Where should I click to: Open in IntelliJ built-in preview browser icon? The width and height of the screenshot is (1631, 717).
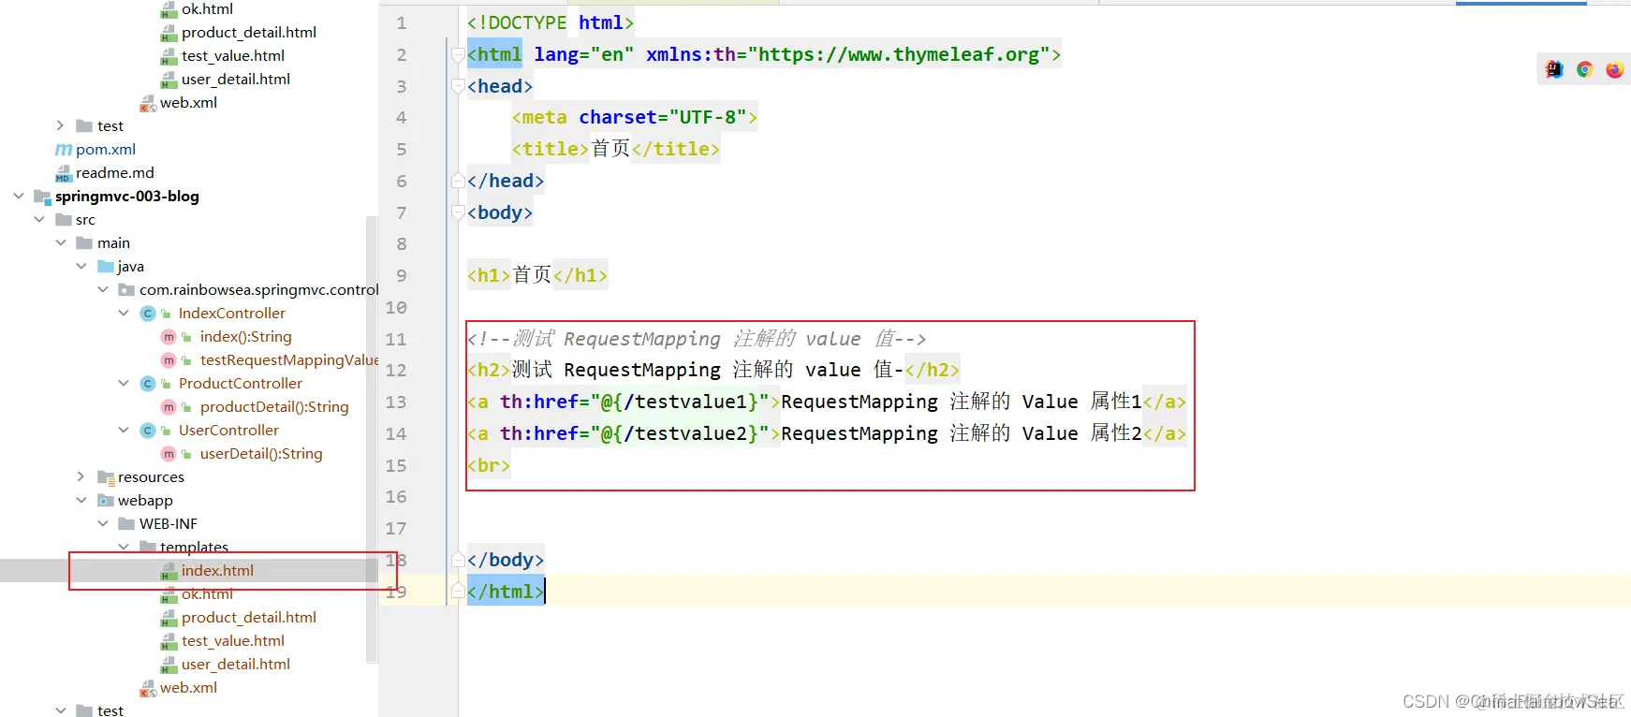(1554, 69)
